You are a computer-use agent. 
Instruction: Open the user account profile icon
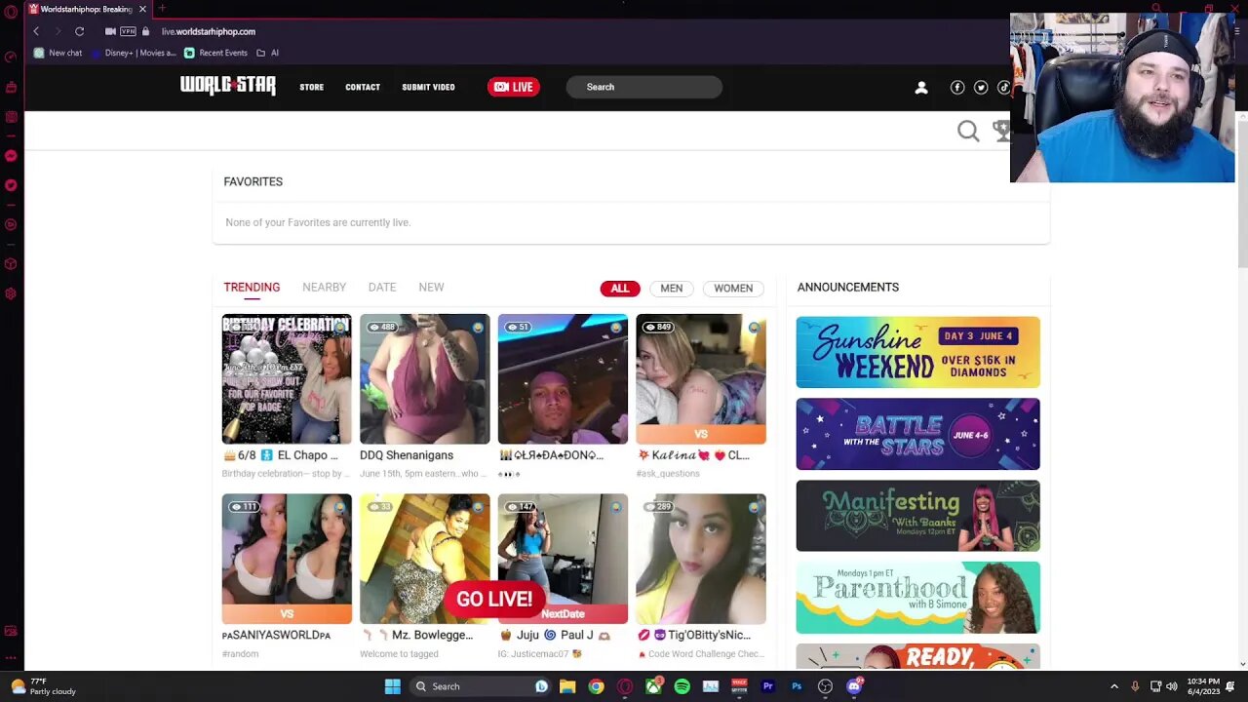click(x=921, y=88)
